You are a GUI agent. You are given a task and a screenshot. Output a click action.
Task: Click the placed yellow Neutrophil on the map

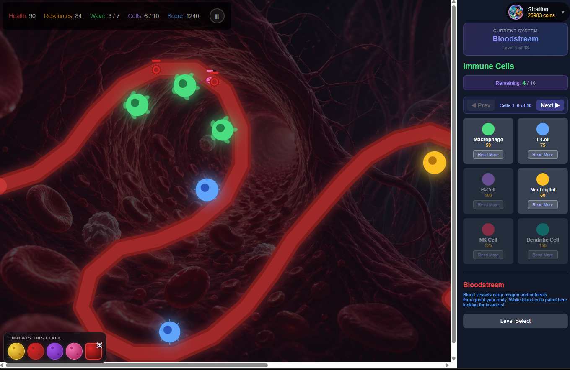(x=435, y=163)
